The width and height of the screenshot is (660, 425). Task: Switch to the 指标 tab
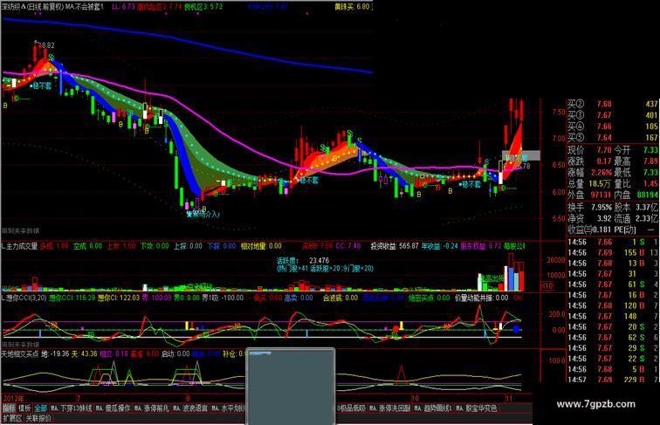coord(9,408)
